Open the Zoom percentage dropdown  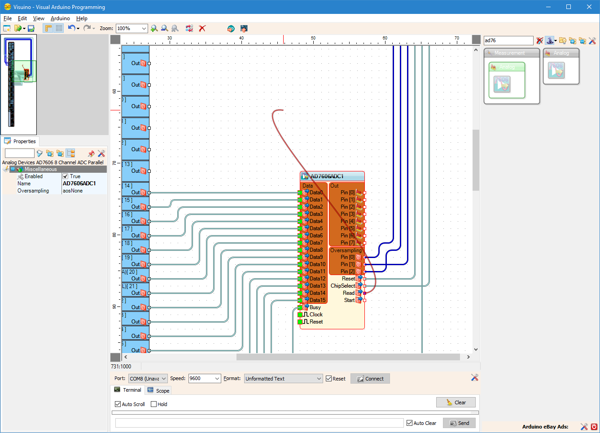(145, 28)
